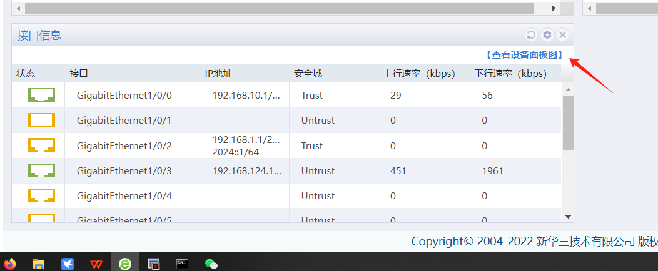The width and height of the screenshot is (658, 271).
Task: Open the 接口信息 panel settings gear
Action: pyautogui.click(x=547, y=35)
